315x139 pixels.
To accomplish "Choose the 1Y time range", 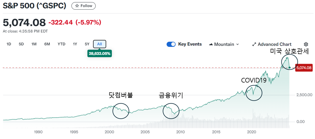I will pyautogui.click(x=75, y=44).
